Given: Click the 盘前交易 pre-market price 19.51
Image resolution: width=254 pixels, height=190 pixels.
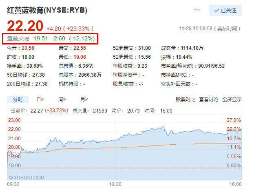Looking at the screenshot, I should click(x=40, y=39).
